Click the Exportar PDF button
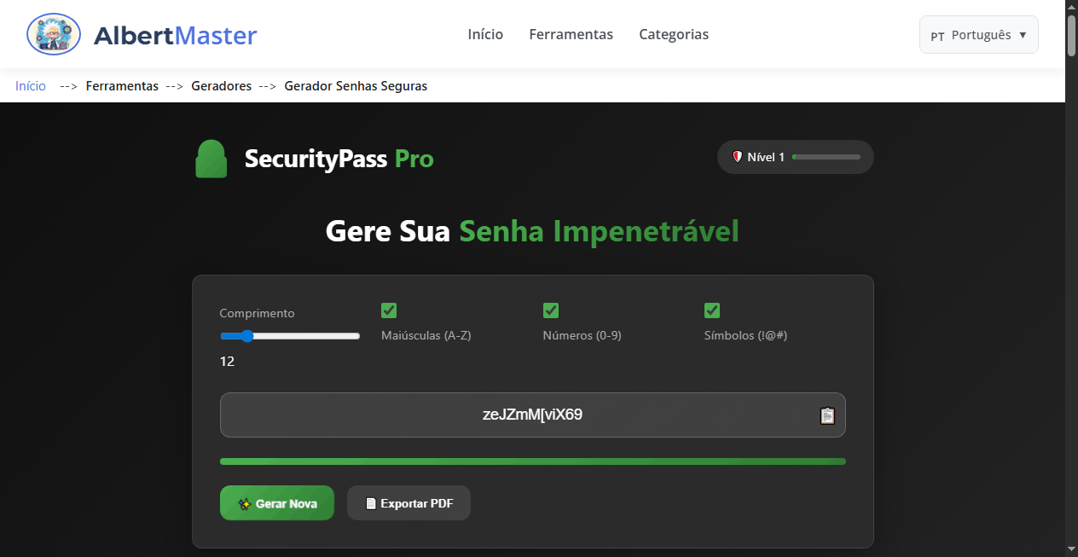 (409, 502)
